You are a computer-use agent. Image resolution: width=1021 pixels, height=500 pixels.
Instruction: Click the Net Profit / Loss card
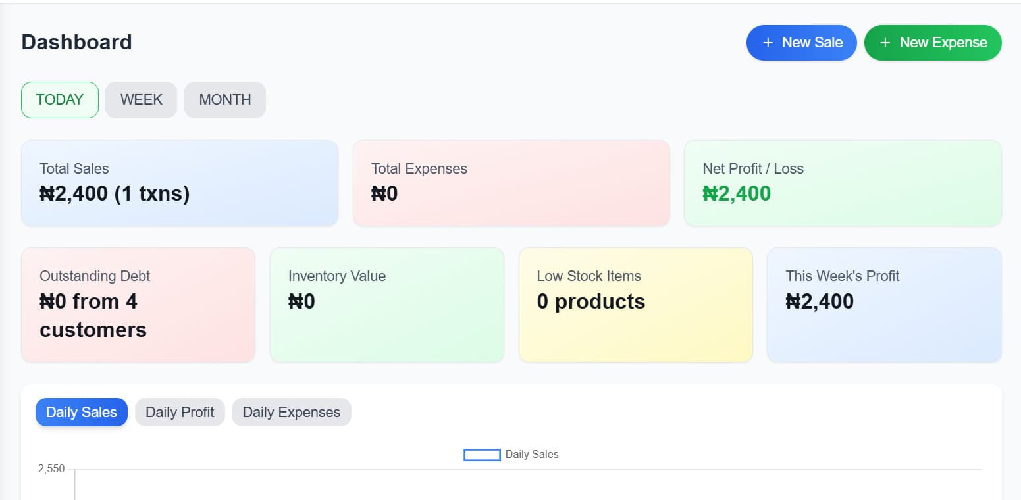pyautogui.click(x=843, y=182)
